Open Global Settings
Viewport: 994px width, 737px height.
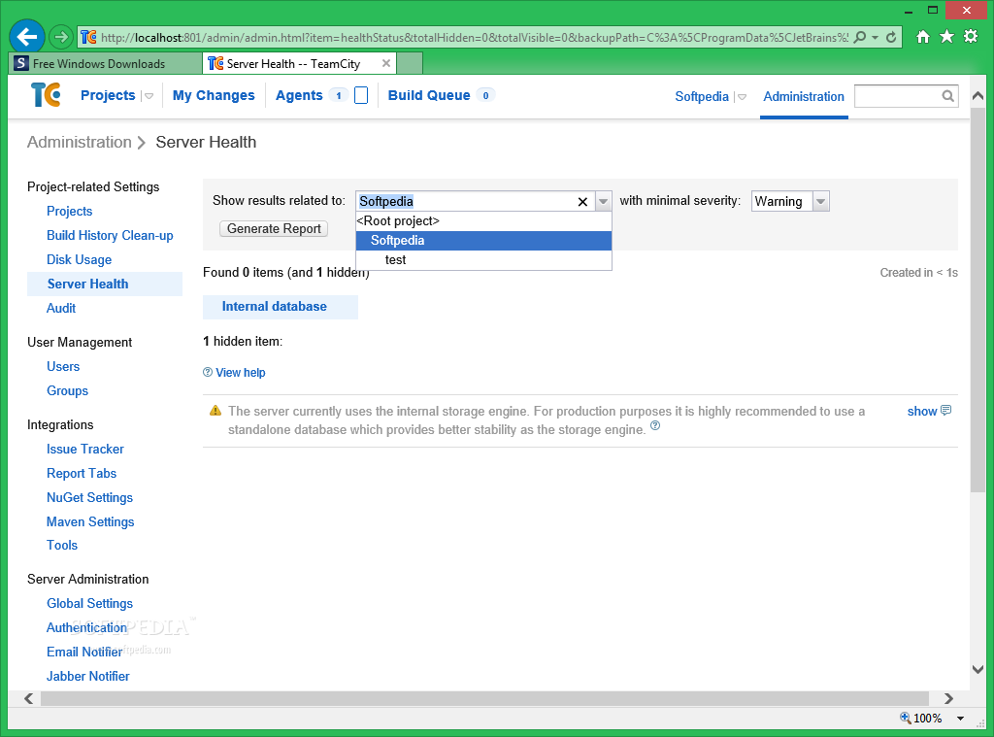click(x=89, y=603)
